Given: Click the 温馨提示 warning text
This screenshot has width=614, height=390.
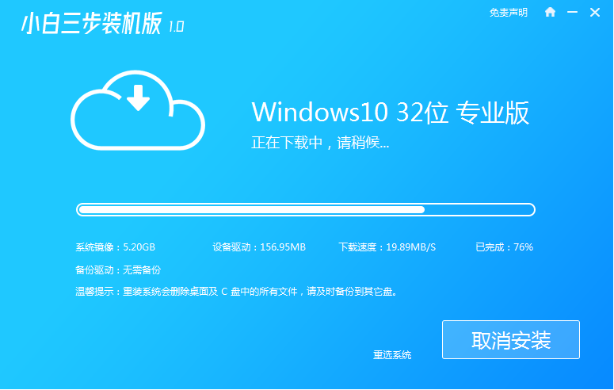Looking at the screenshot, I should pyautogui.click(x=237, y=292).
